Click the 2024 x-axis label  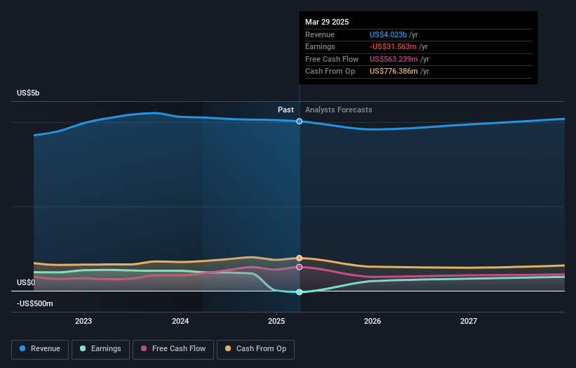click(x=180, y=321)
